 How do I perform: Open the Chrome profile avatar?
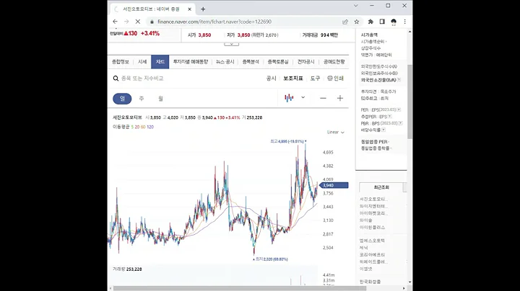pyautogui.click(x=394, y=22)
